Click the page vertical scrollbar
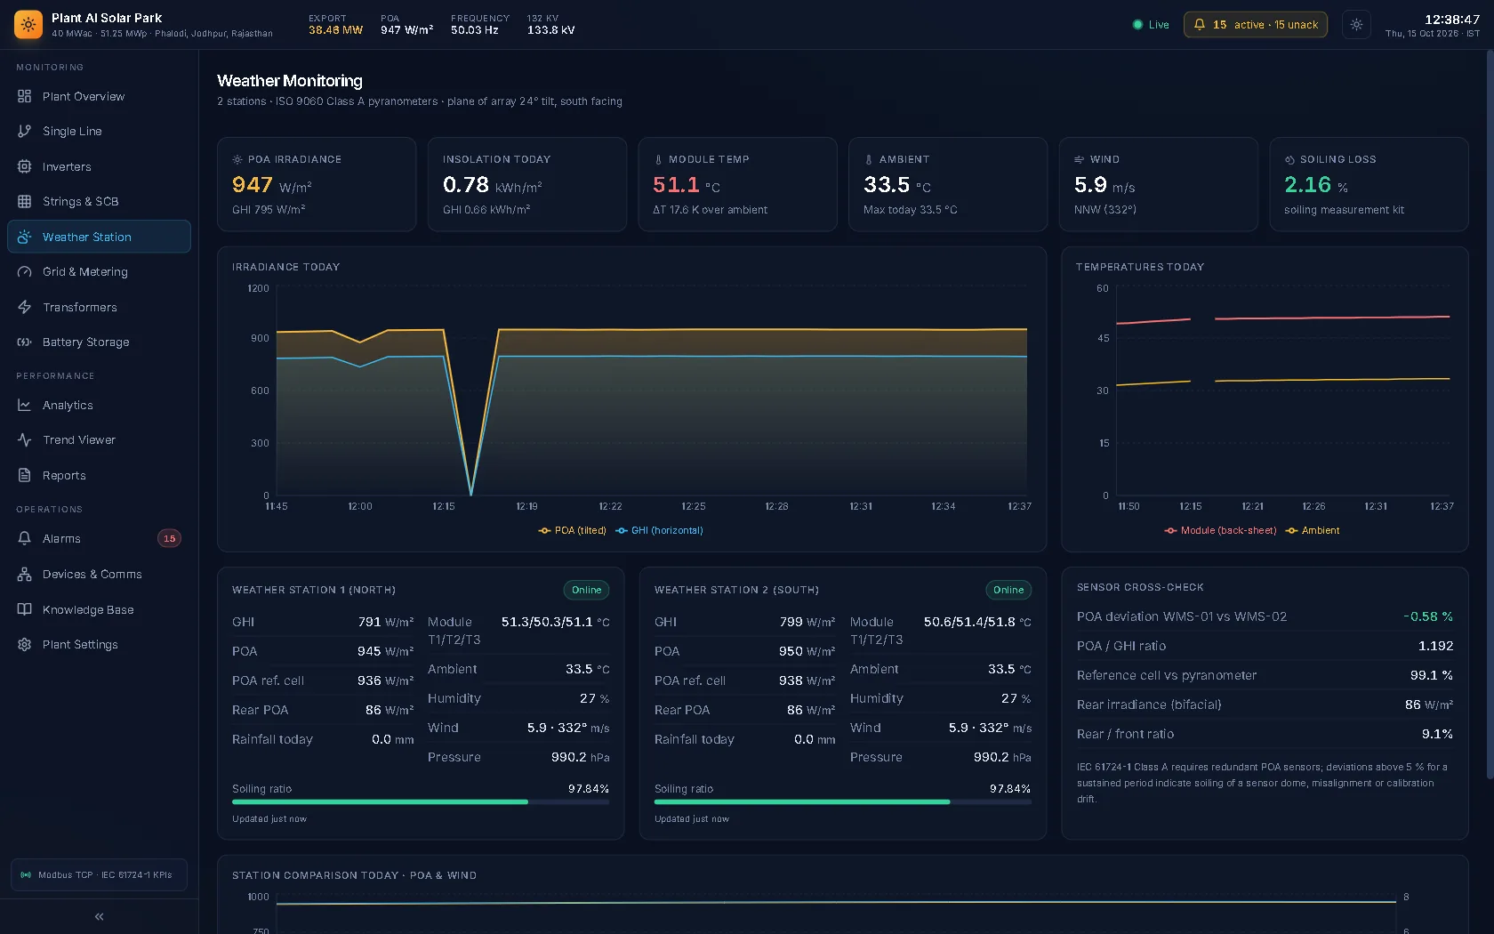Screen dimensions: 1494x934 pyautogui.click(x=1490, y=415)
